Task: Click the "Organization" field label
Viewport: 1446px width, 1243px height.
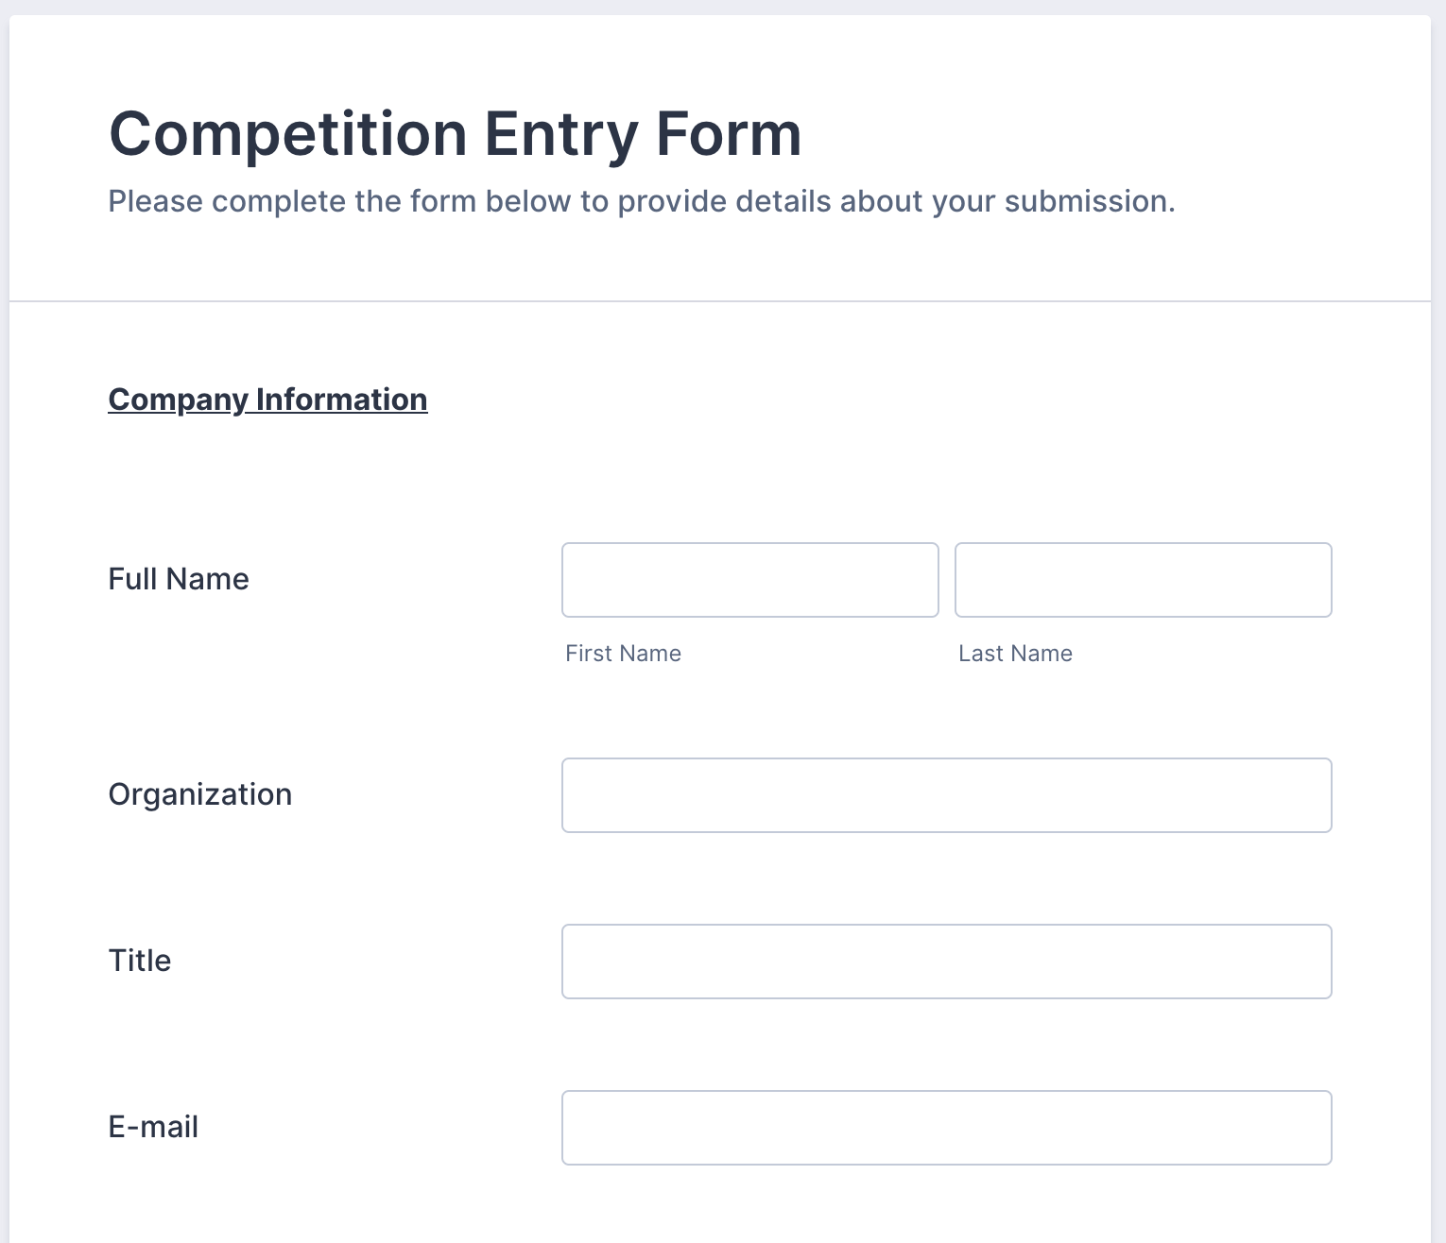Action: coord(200,794)
